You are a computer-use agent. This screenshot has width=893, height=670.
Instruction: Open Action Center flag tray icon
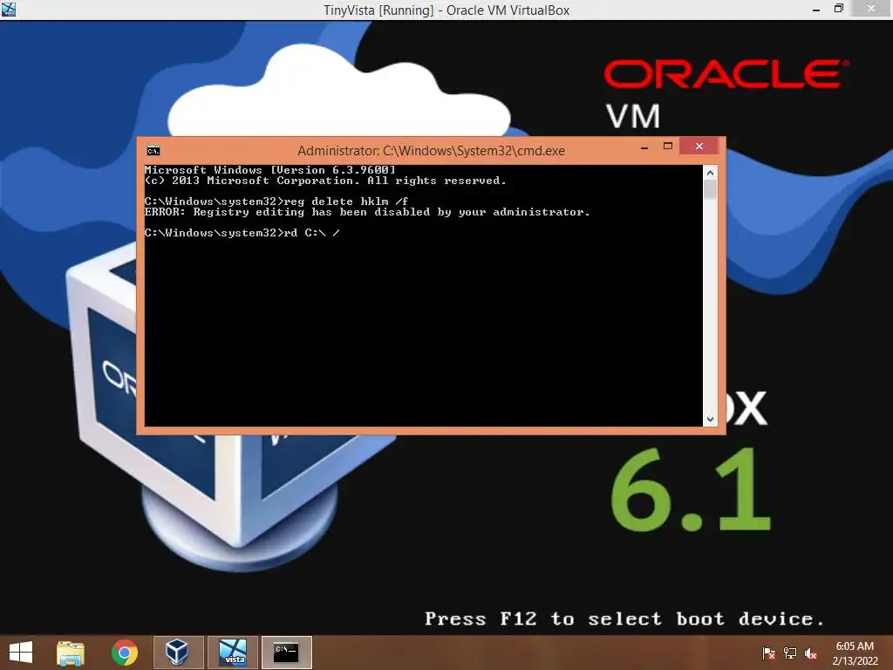click(768, 653)
